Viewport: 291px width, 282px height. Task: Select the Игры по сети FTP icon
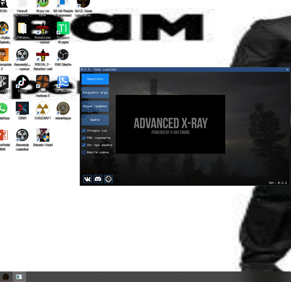43,8
